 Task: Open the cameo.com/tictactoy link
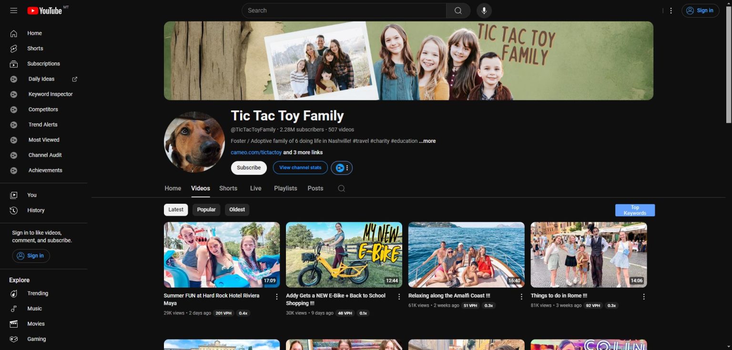[256, 152]
